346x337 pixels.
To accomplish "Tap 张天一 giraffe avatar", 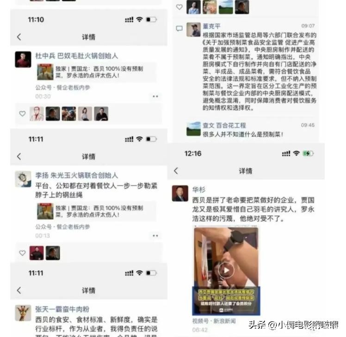I will click(23, 313).
